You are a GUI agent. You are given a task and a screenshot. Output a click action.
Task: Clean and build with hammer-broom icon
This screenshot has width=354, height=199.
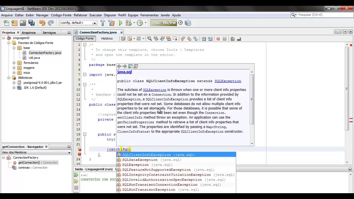[111, 23]
